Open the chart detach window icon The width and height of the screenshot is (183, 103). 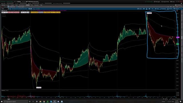pyautogui.click(x=144, y=9)
